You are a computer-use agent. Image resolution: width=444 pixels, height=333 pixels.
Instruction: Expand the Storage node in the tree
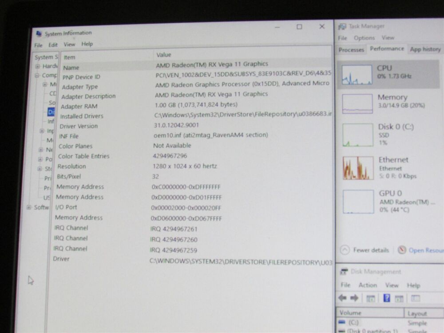[x=40, y=169]
